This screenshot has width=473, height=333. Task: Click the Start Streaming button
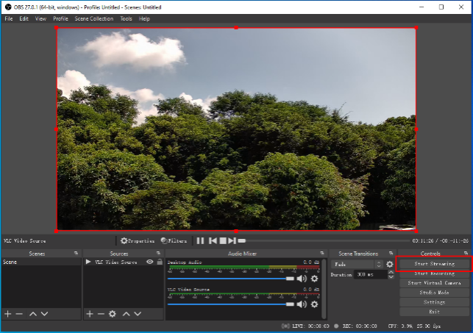point(434,263)
